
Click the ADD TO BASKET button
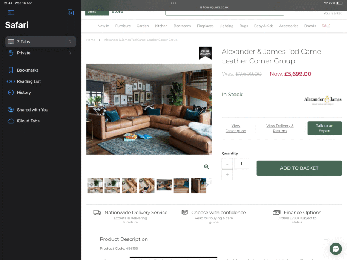(x=299, y=168)
